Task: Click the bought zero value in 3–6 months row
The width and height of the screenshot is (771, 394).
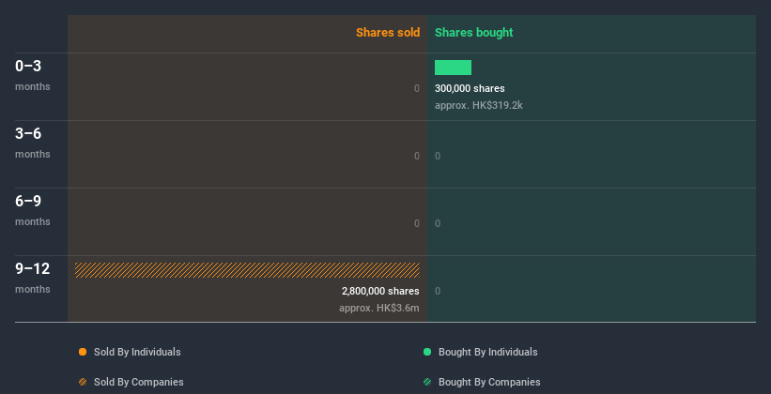Action: click(x=438, y=156)
